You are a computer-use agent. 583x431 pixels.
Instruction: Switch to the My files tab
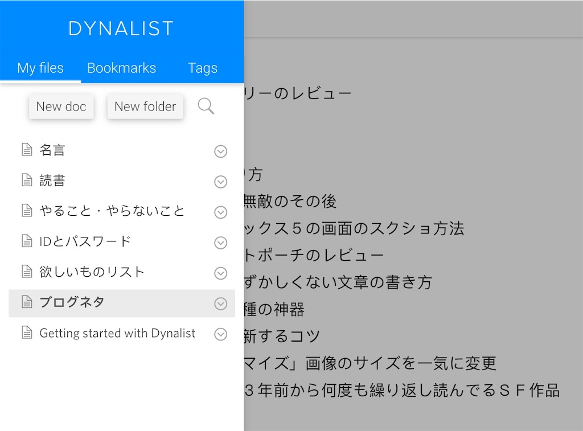click(x=40, y=68)
